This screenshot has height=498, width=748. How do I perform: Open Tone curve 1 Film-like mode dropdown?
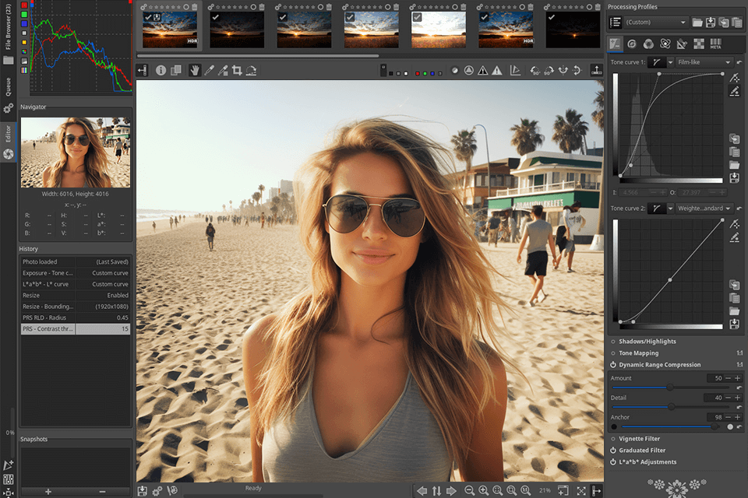[704, 62]
